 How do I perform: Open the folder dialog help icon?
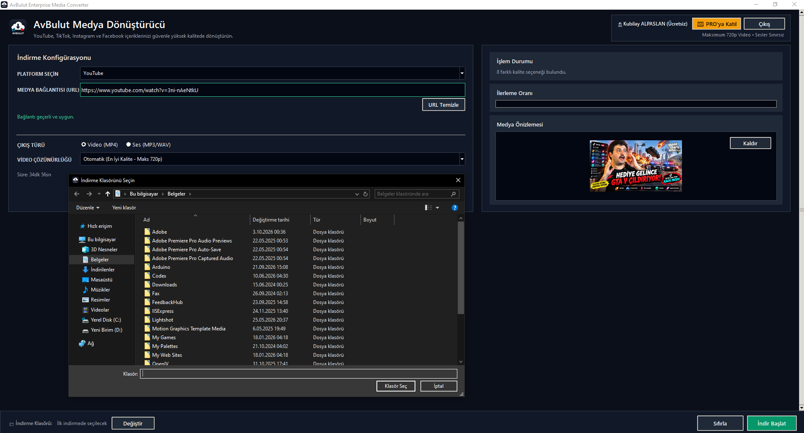click(x=455, y=208)
